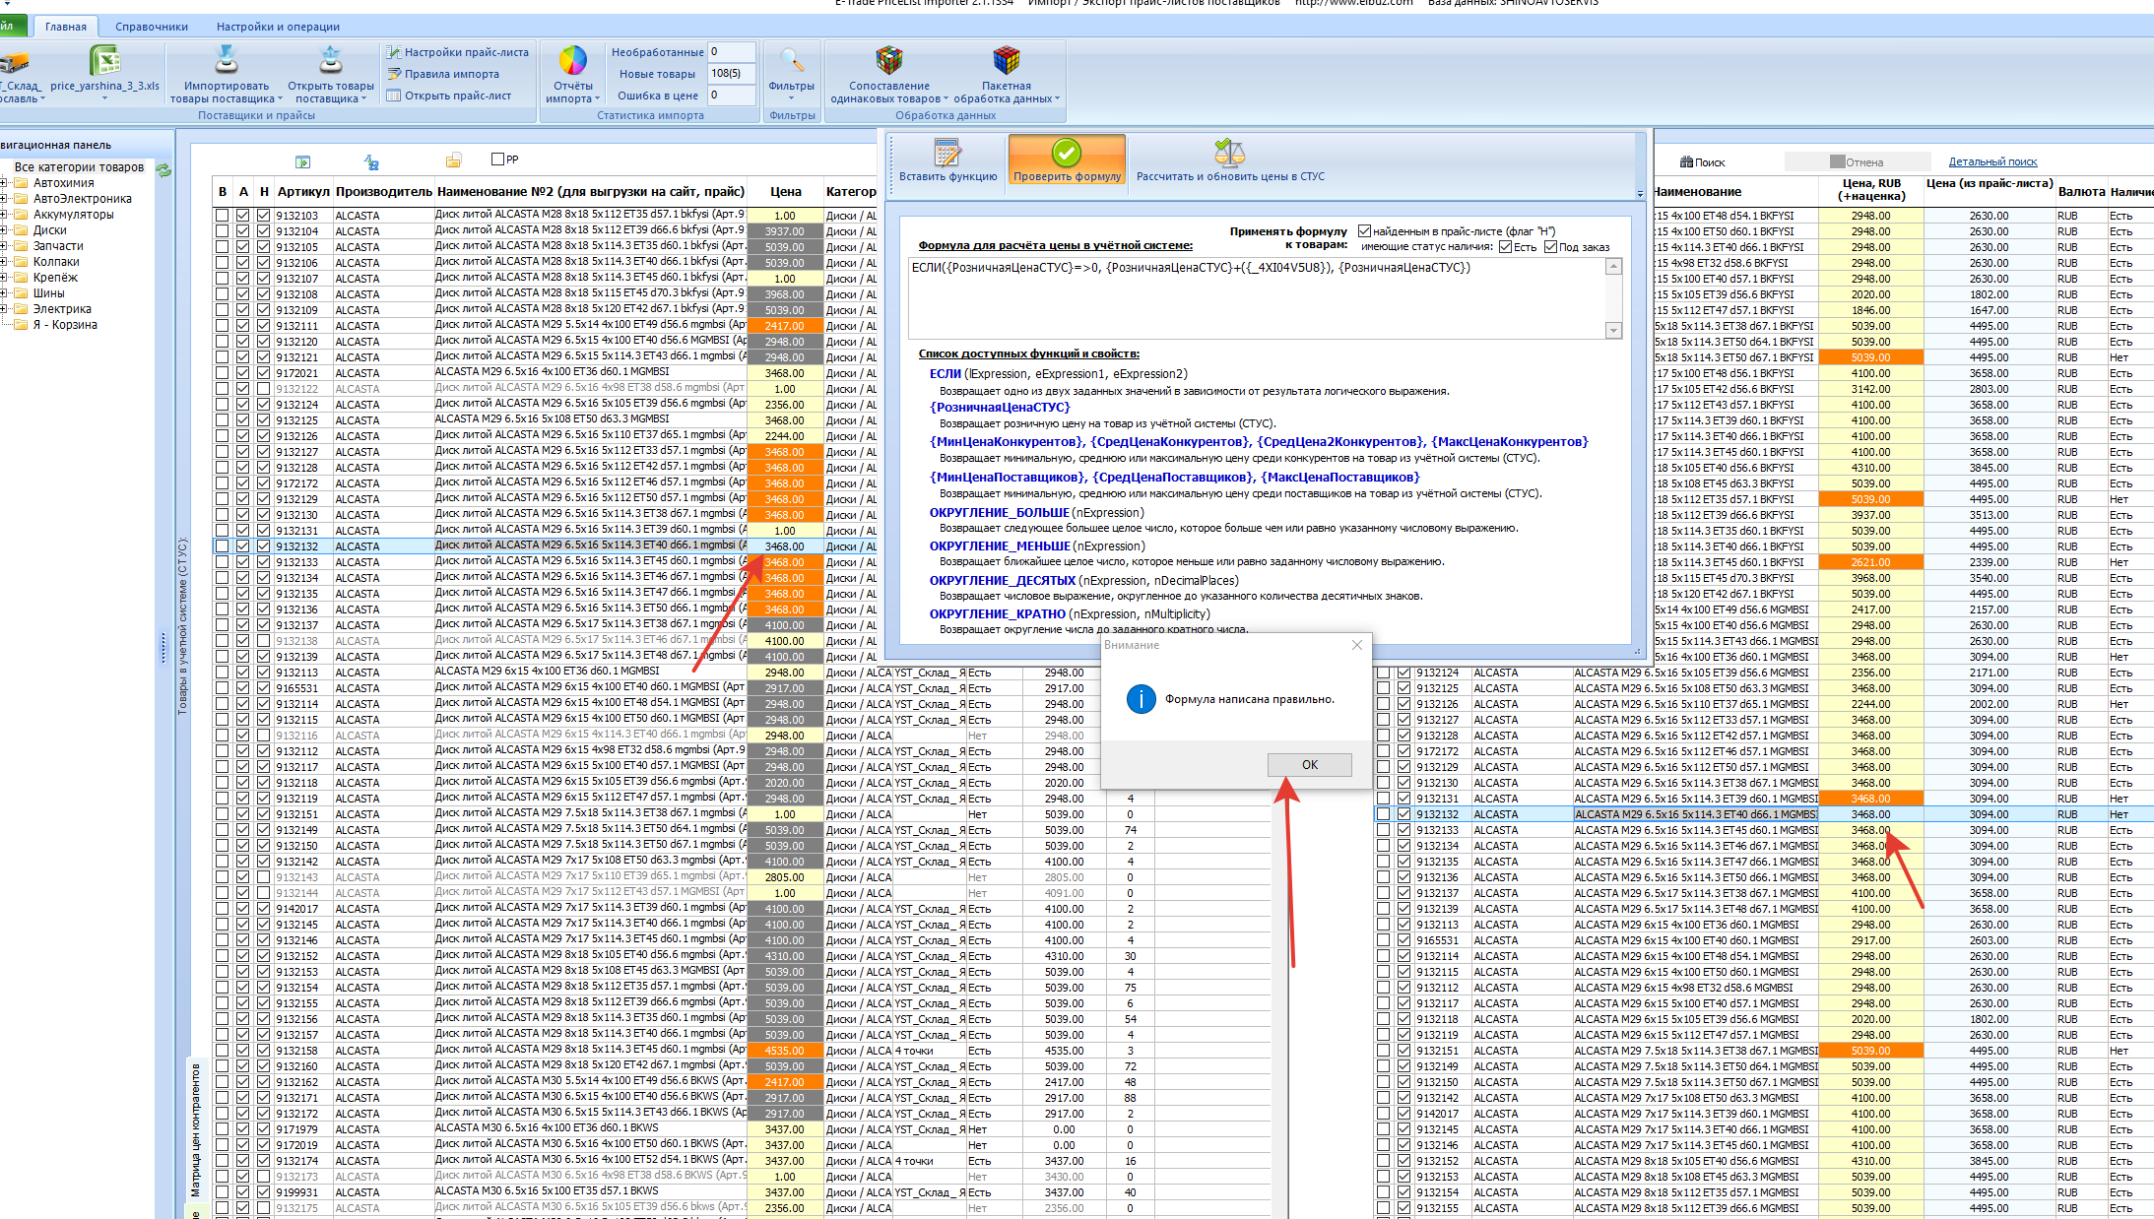Open Пакетная обработка данных dropdown arrow
Screen dimensions: 2154x1219
[1058, 99]
